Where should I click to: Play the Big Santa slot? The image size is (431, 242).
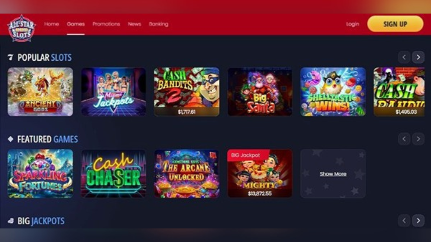[x=260, y=92]
